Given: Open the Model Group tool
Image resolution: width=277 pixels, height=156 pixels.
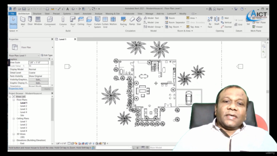Looking at the screenshot, I should (x=153, y=27).
